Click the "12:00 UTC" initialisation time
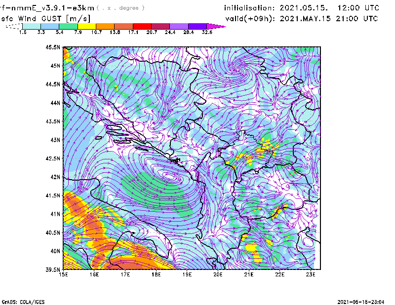The image size is (395, 305). (358, 8)
